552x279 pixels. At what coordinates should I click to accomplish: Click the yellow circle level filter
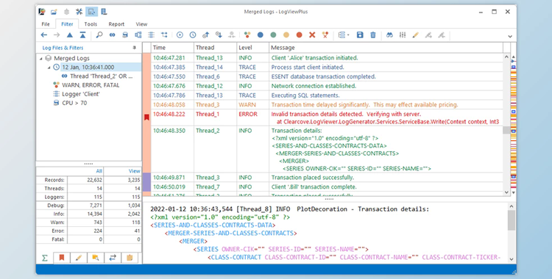click(x=286, y=35)
